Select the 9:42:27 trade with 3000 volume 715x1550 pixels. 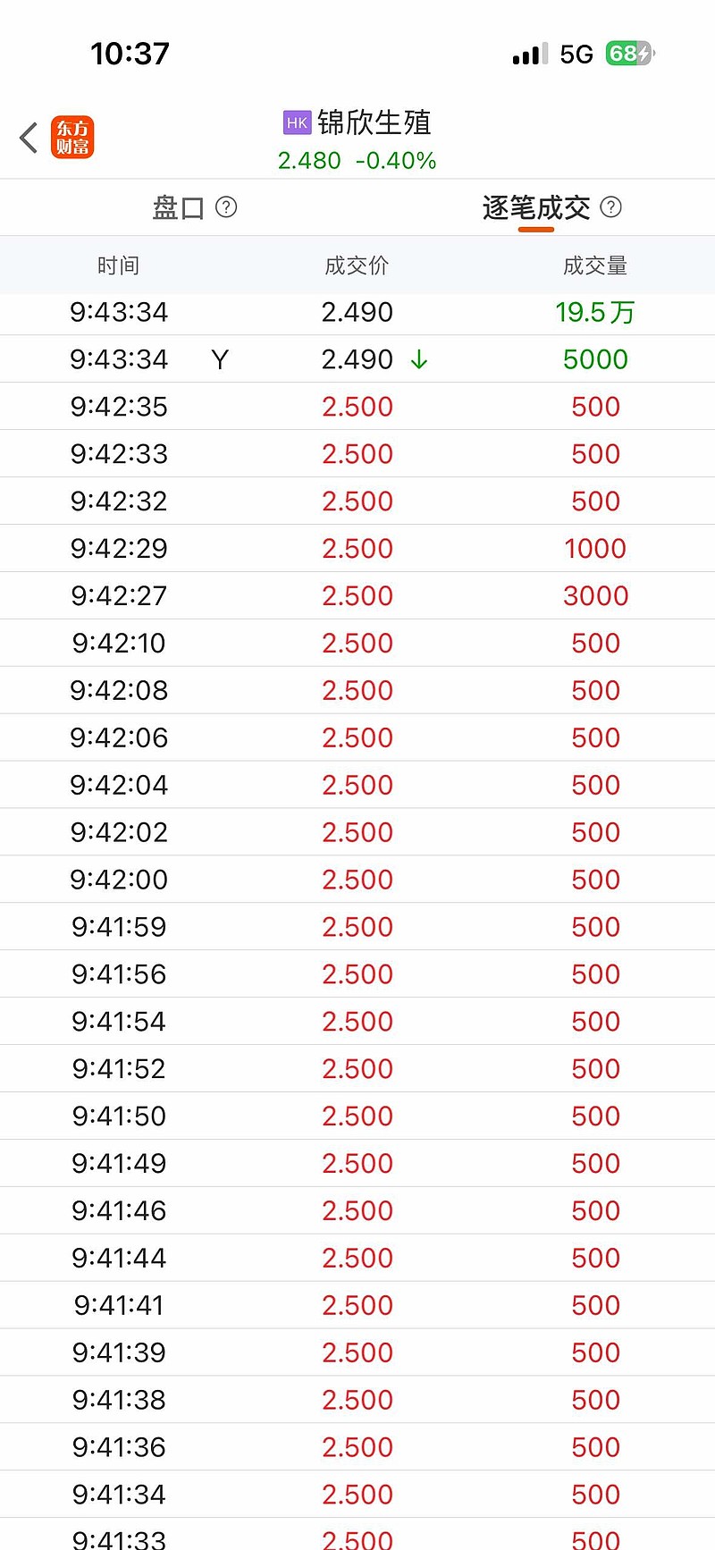pyautogui.click(x=357, y=595)
